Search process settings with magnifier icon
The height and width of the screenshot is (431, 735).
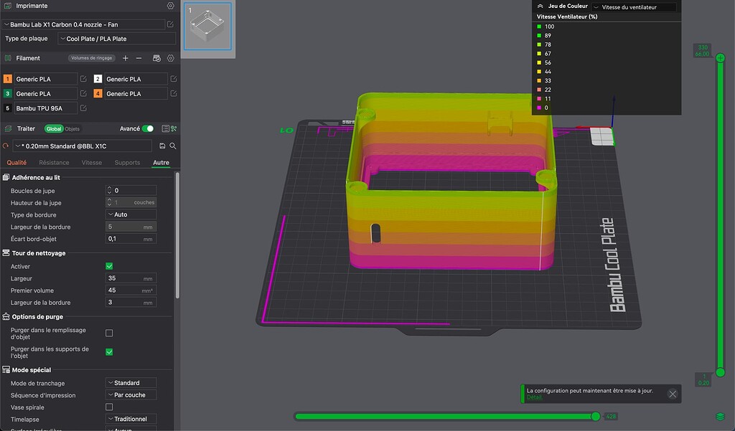click(x=173, y=146)
